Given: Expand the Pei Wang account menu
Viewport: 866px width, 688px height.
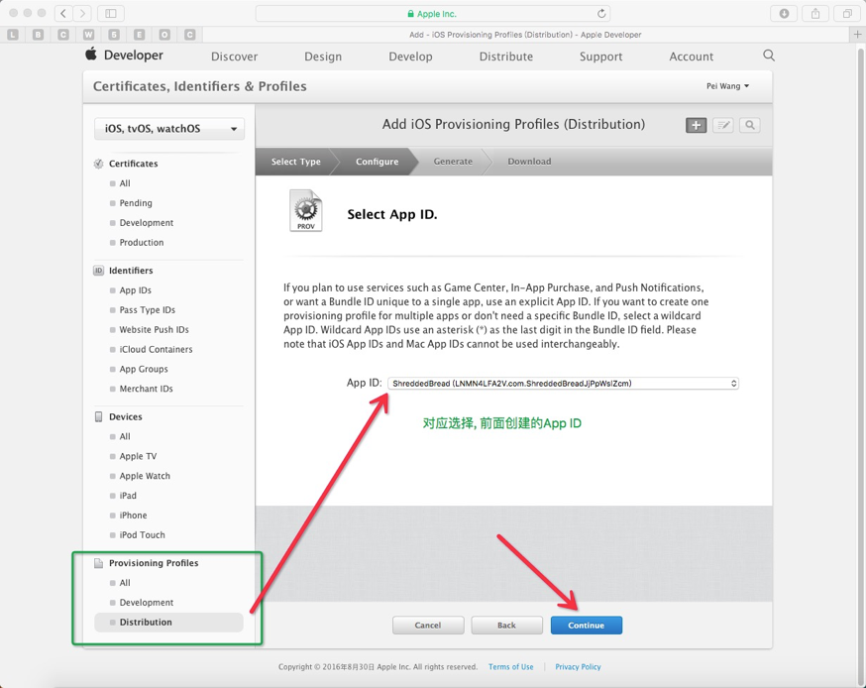Looking at the screenshot, I should pyautogui.click(x=728, y=86).
